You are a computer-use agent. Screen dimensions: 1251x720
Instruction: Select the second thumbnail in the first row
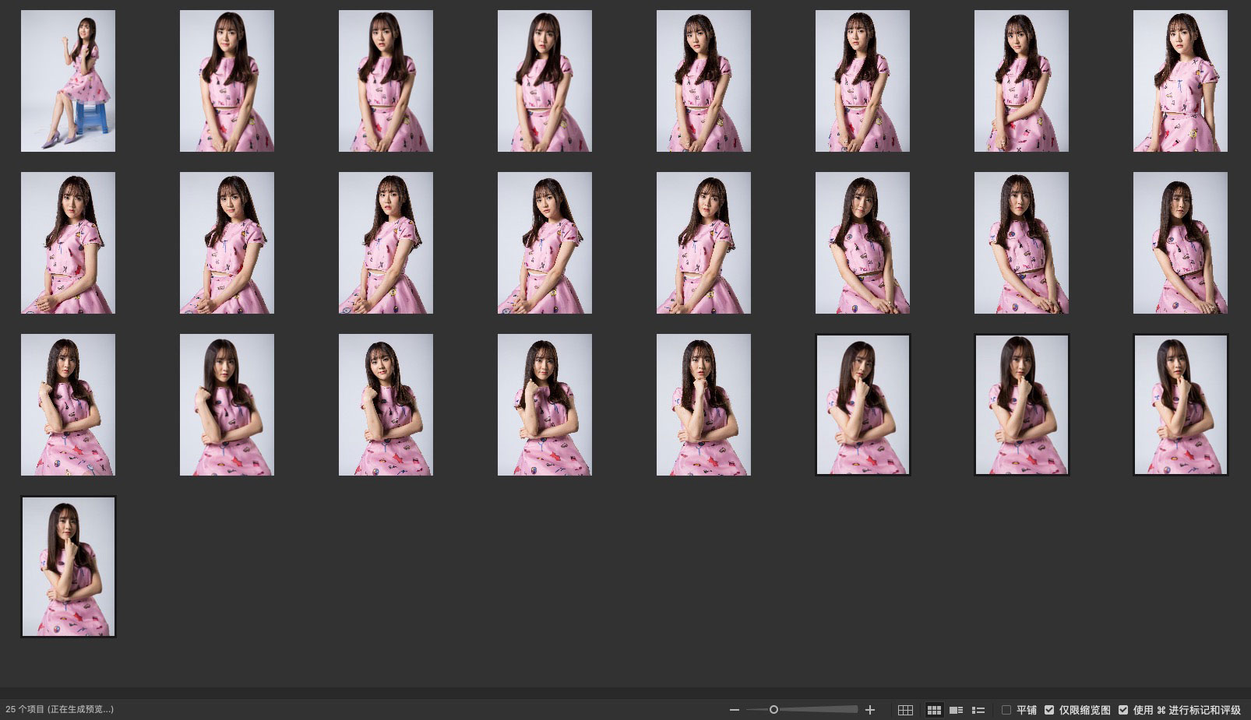point(227,81)
